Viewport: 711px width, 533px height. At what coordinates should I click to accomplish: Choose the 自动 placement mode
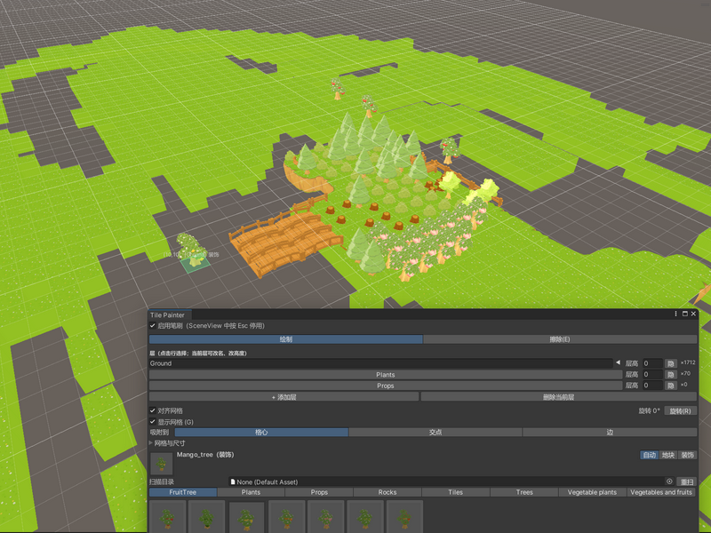click(650, 455)
